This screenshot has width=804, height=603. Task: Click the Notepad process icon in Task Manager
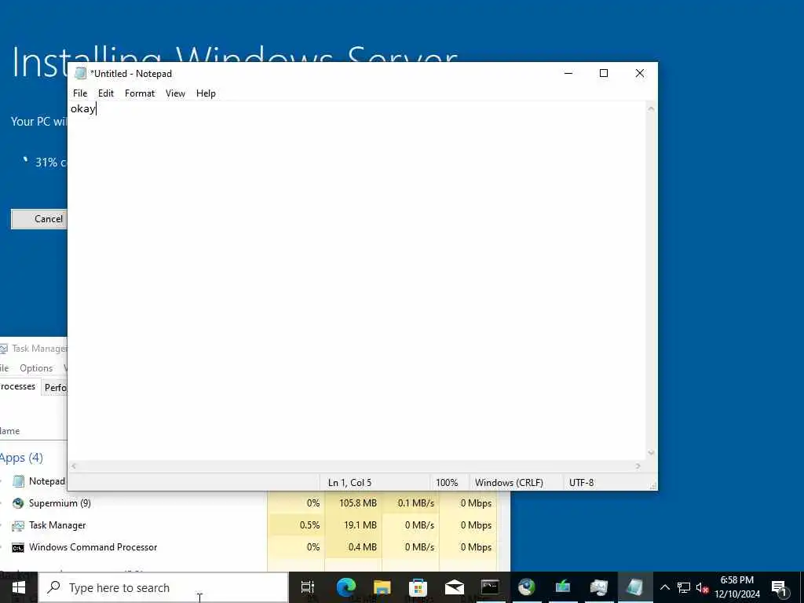tap(18, 481)
